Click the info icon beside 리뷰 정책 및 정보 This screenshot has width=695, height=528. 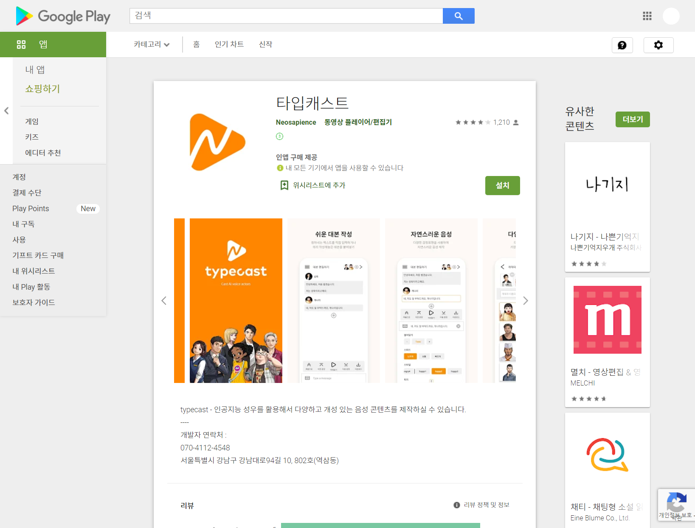(457, 505)
